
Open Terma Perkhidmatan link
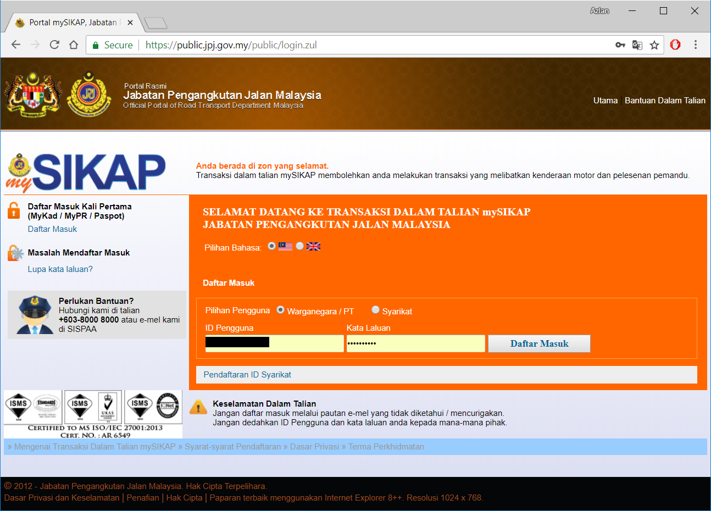pos(386,447)
